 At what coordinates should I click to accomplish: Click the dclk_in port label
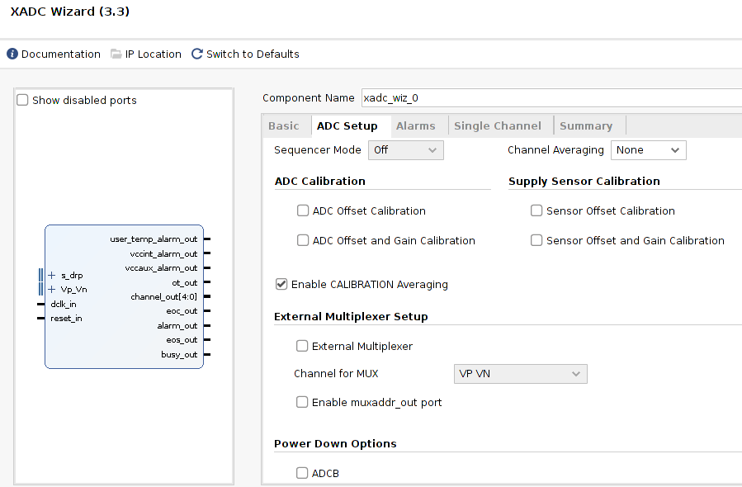[x=64, y=304]
